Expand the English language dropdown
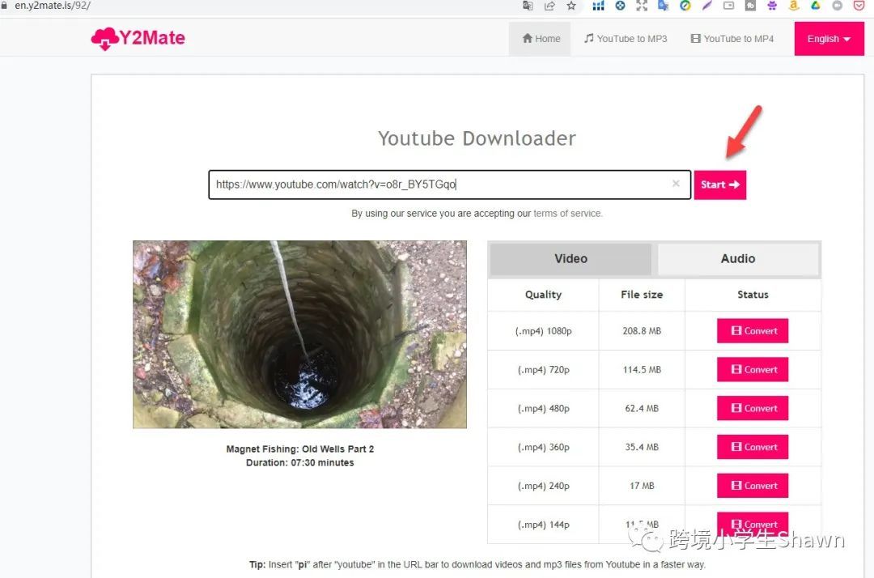Viewport: 874px width, 578px height. tap(829, 39)
